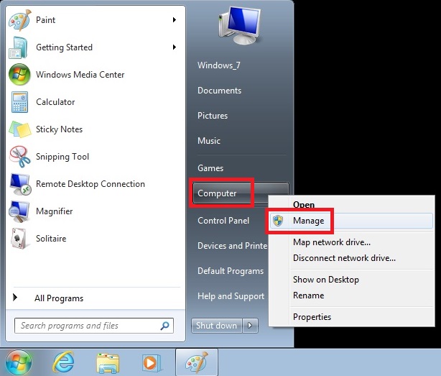Click the Windows Start orb
The image size is (441, 376).
[19, 362]
